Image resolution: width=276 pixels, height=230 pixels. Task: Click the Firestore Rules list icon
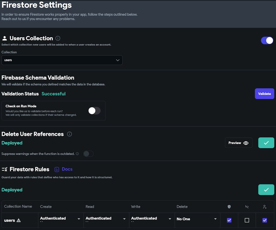click(5, 169)
